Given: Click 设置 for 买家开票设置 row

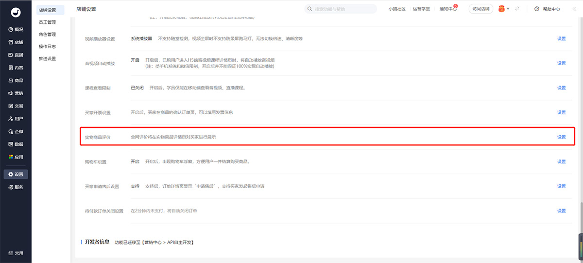Looking at the screenshot, I should pos(562,112).
